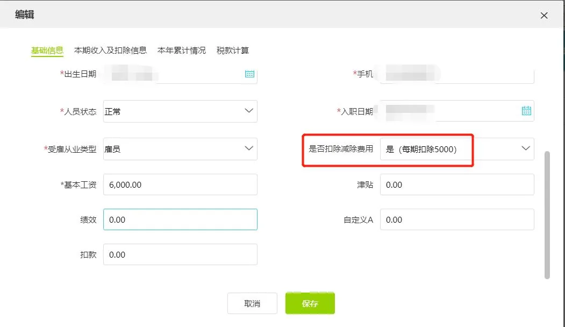Viewport: 565px width, 327px height.
Task: Click the 入职日期 date field
Action: (x=457, y=111)
